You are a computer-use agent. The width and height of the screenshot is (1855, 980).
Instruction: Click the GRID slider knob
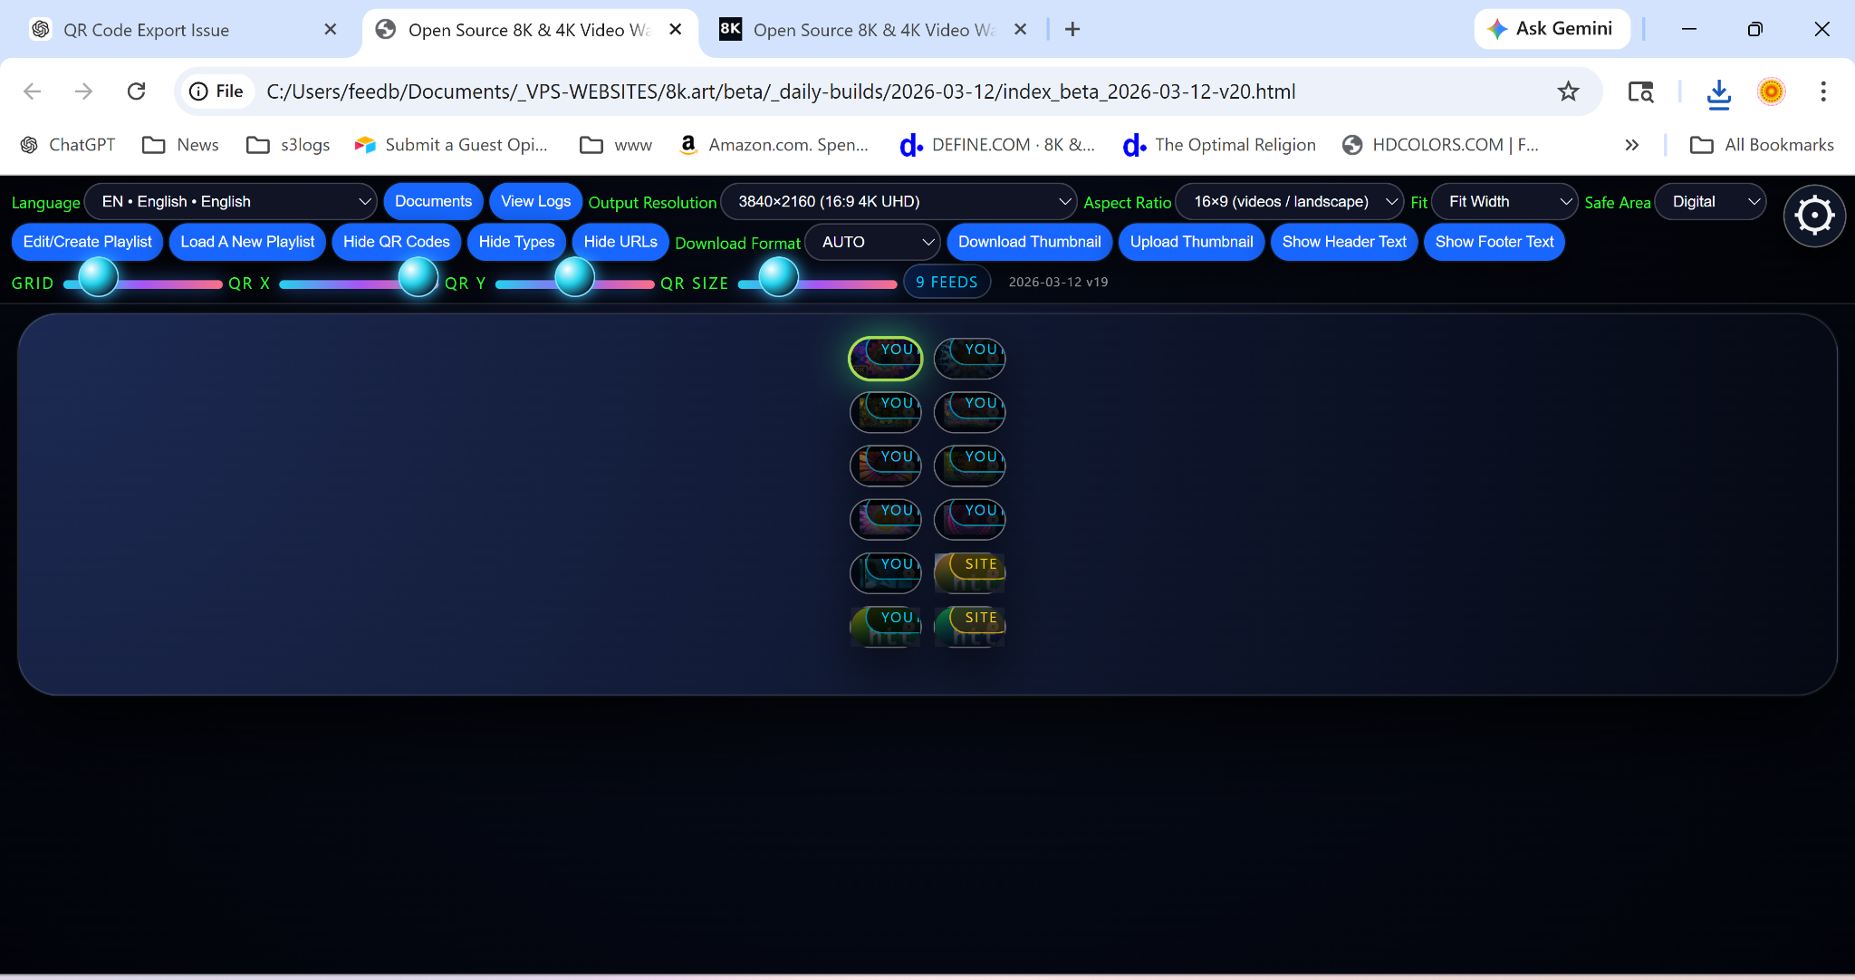coord(99,277)
